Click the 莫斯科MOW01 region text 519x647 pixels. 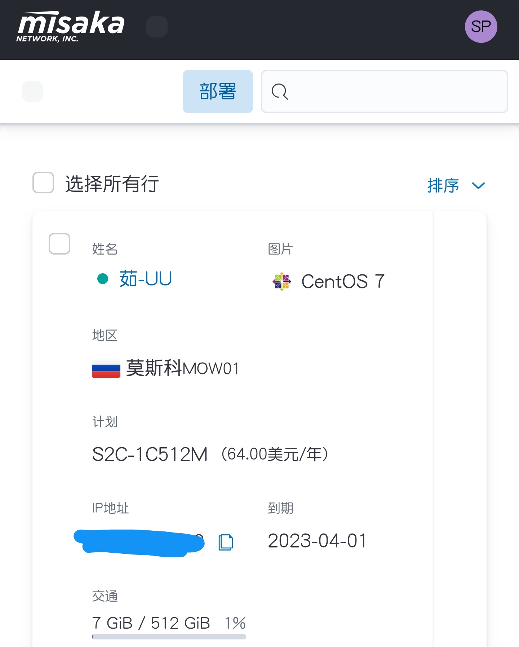(182, 368)
